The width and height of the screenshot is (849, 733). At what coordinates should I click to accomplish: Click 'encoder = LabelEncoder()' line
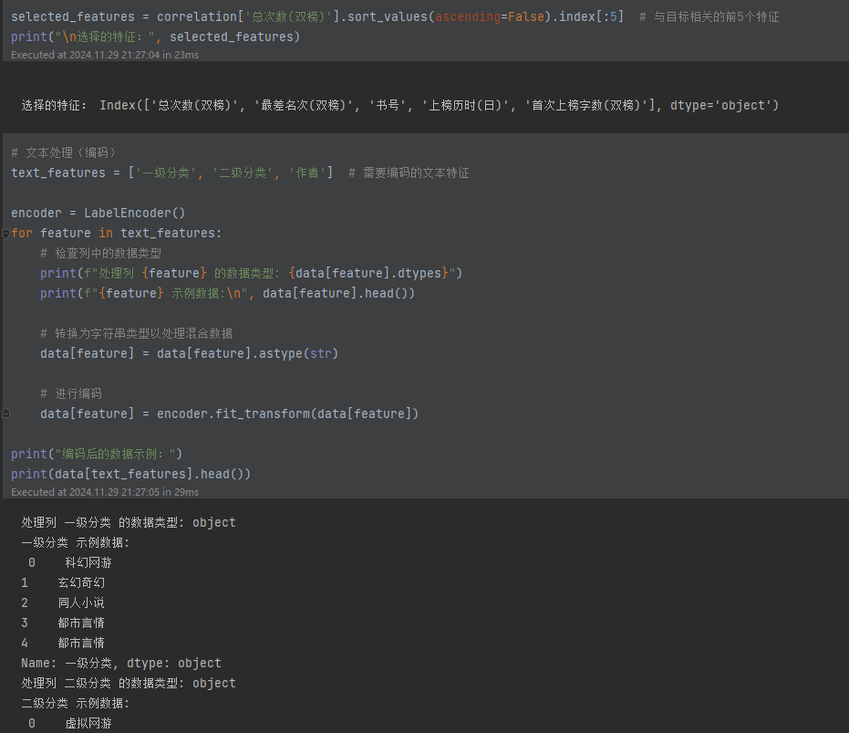(x=98, y=213)
